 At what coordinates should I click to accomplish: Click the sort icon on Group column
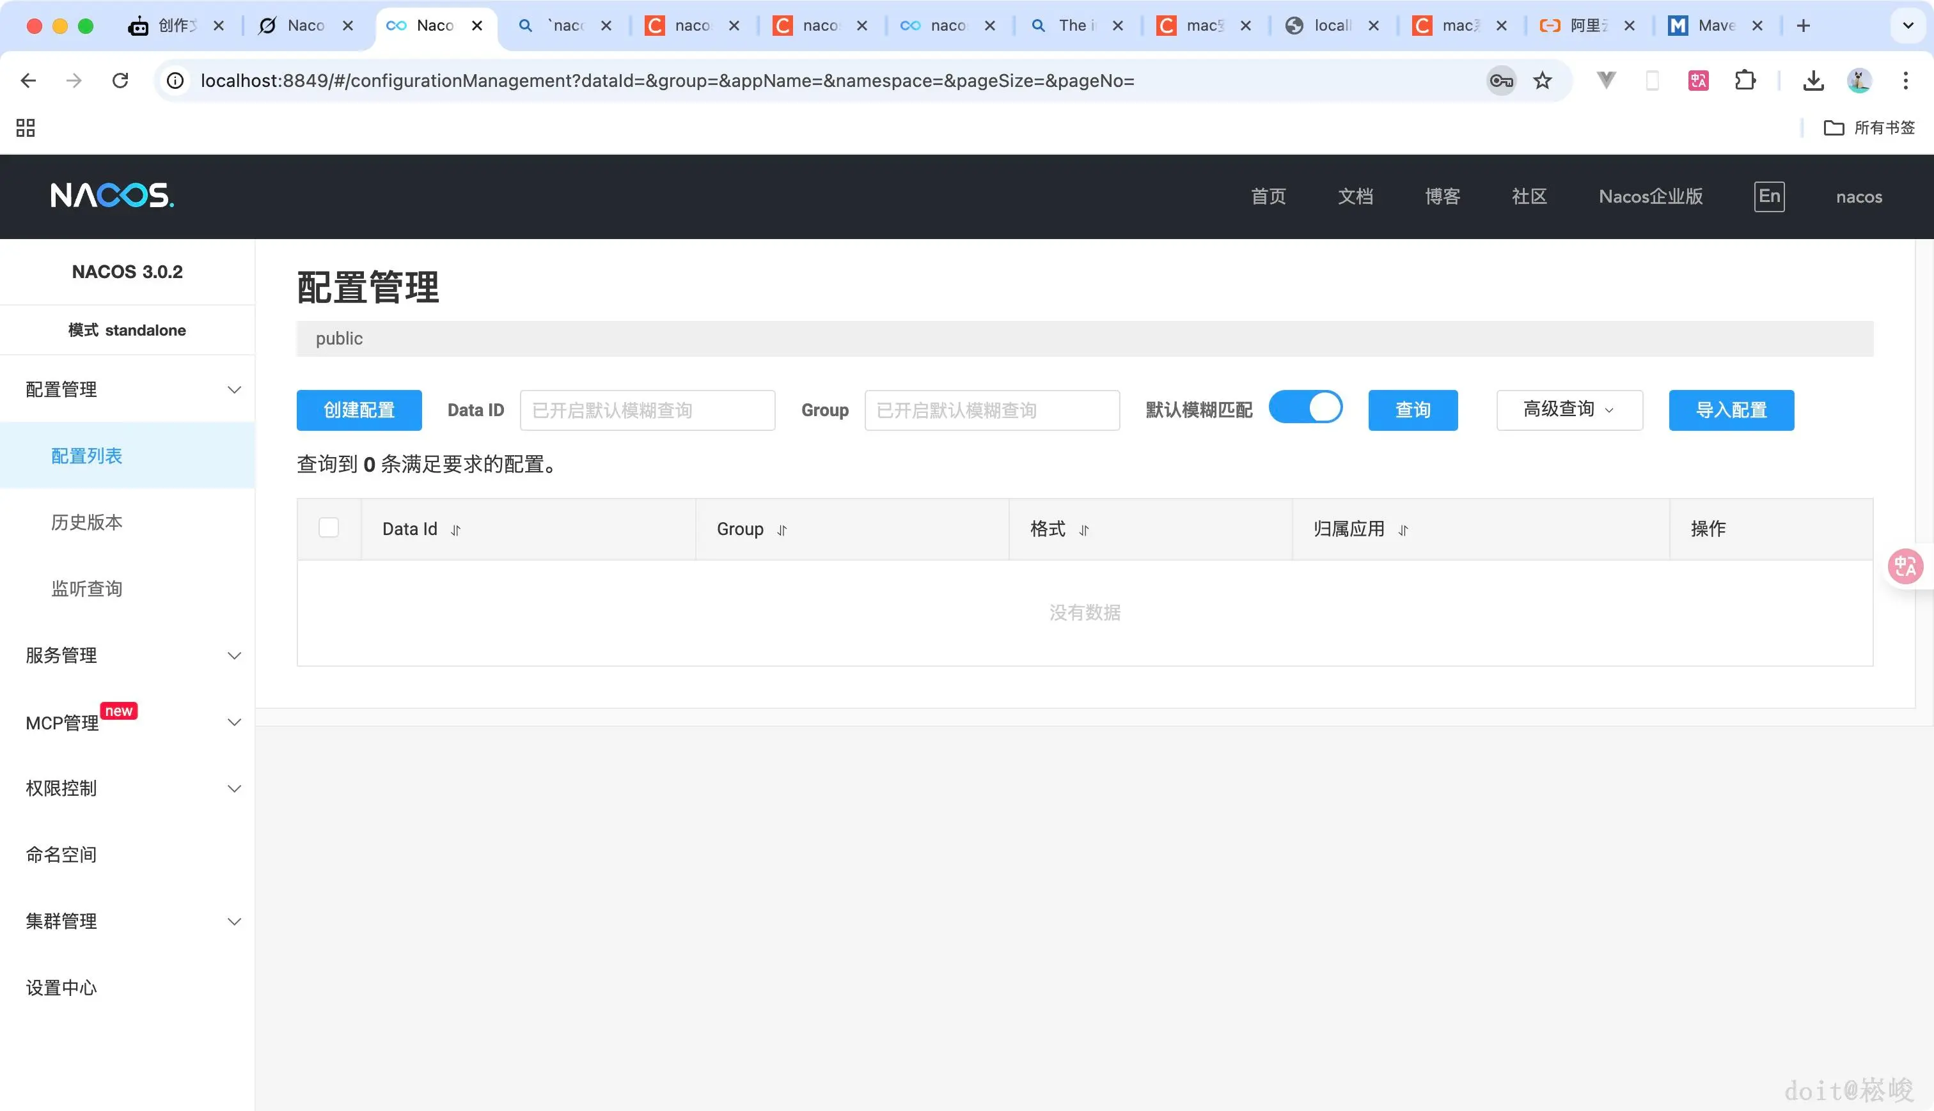pos(782,529)
